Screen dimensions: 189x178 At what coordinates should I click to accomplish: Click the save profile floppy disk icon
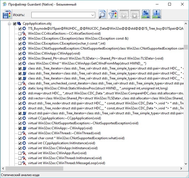7,14
